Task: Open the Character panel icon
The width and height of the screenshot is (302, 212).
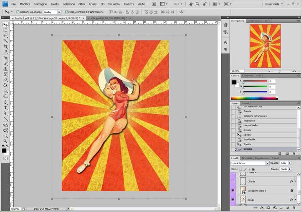Action: [225, 42]
